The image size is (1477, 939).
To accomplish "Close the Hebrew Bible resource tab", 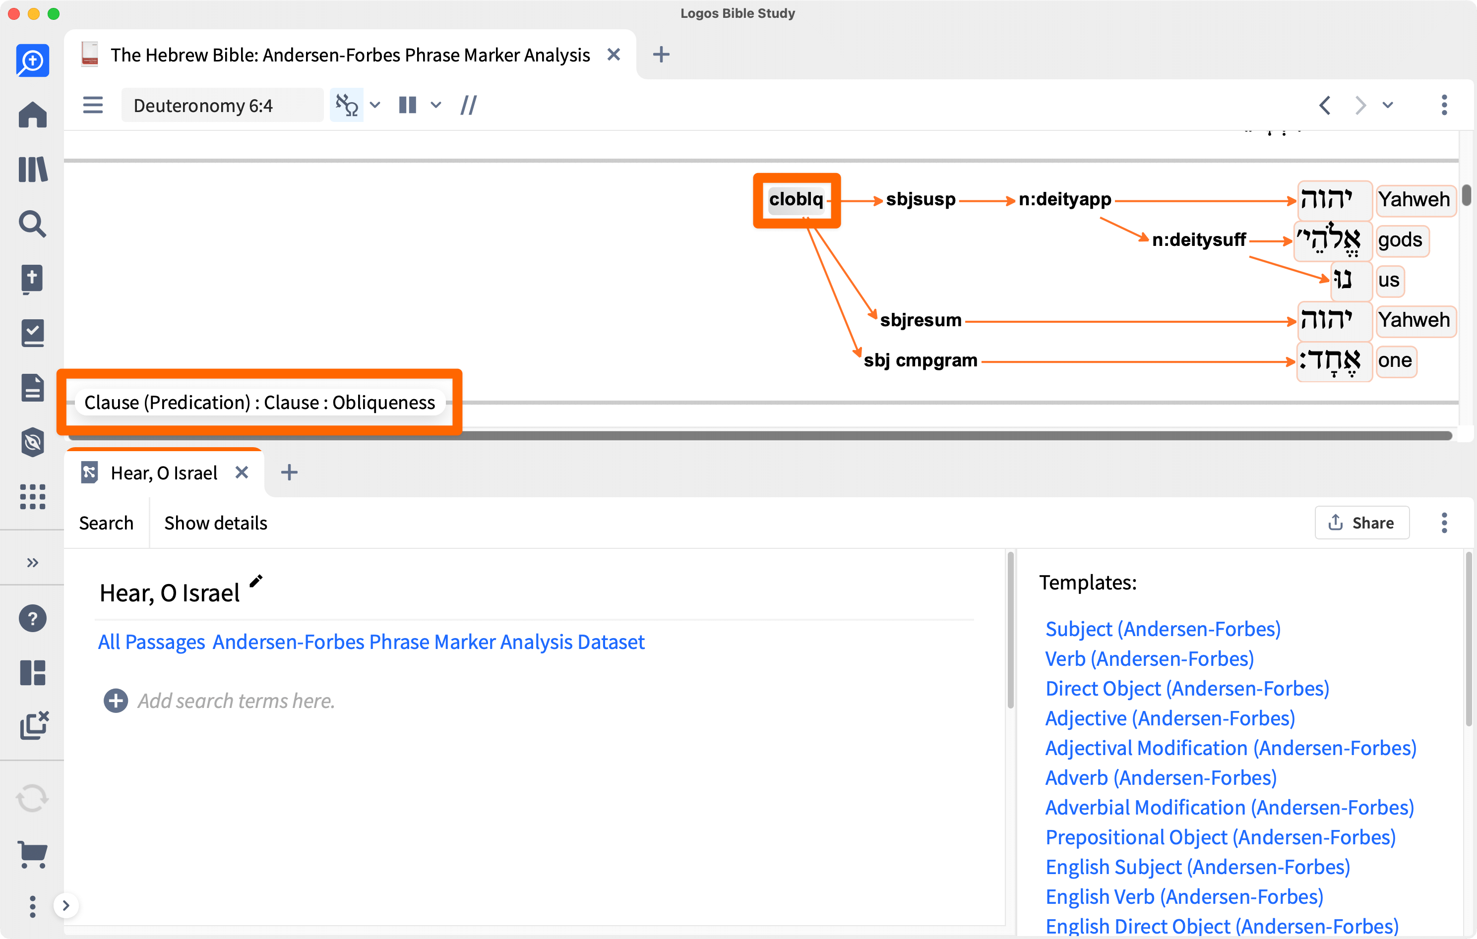I will point(614,55).
